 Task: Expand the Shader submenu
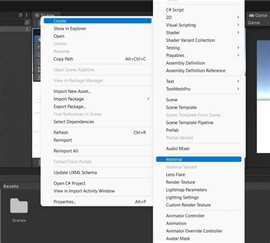click(199, 33)
